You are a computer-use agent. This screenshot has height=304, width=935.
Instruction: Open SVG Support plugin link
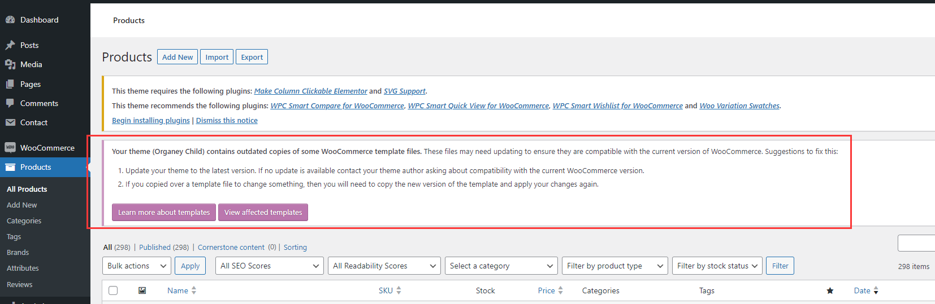pyautogui.click(x=405, y=91)
